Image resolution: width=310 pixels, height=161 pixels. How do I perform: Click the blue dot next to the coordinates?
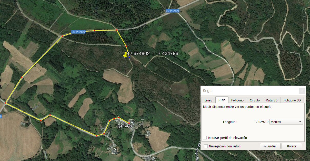click(129, 58)
